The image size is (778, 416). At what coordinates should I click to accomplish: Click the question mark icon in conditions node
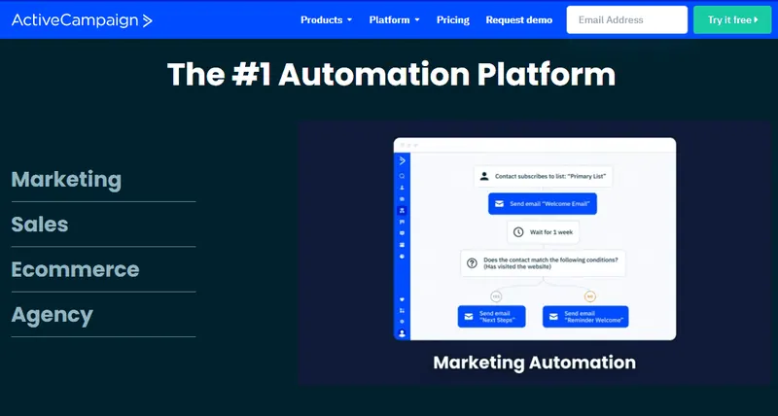(x=472, y=263)
